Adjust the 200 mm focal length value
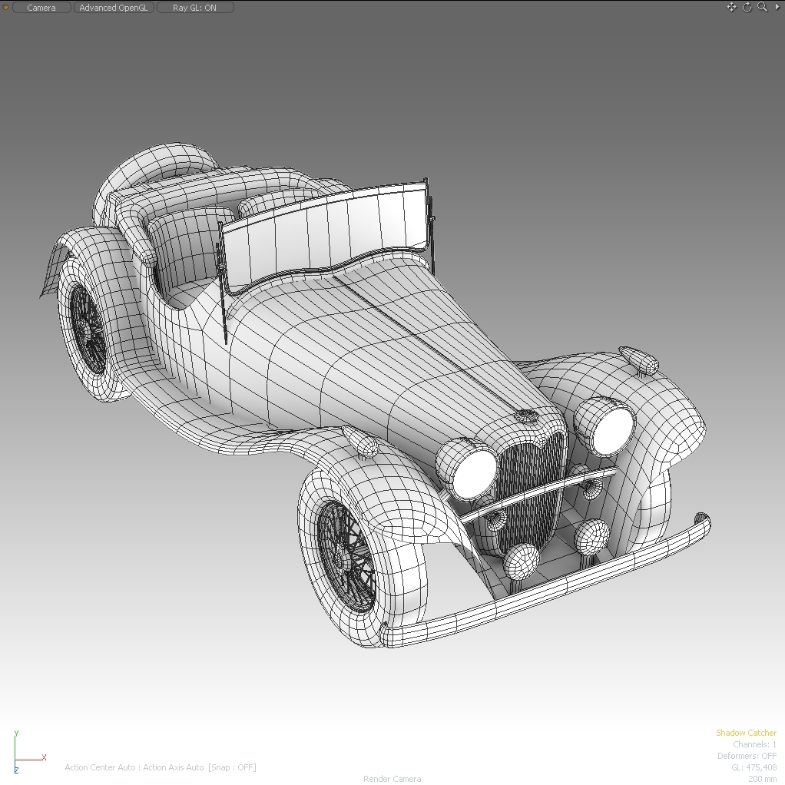 point(761,778)
